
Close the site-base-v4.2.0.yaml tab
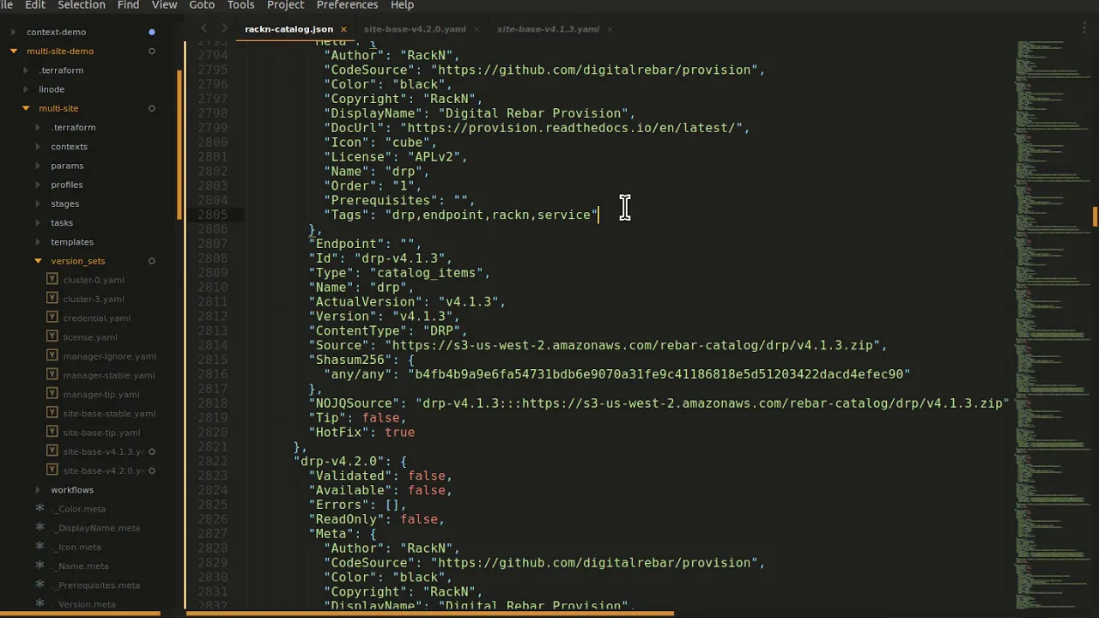tap(477, 29)
